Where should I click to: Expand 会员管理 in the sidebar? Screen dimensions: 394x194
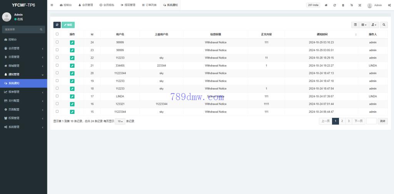pyautogui.click(x=23, y=48)
